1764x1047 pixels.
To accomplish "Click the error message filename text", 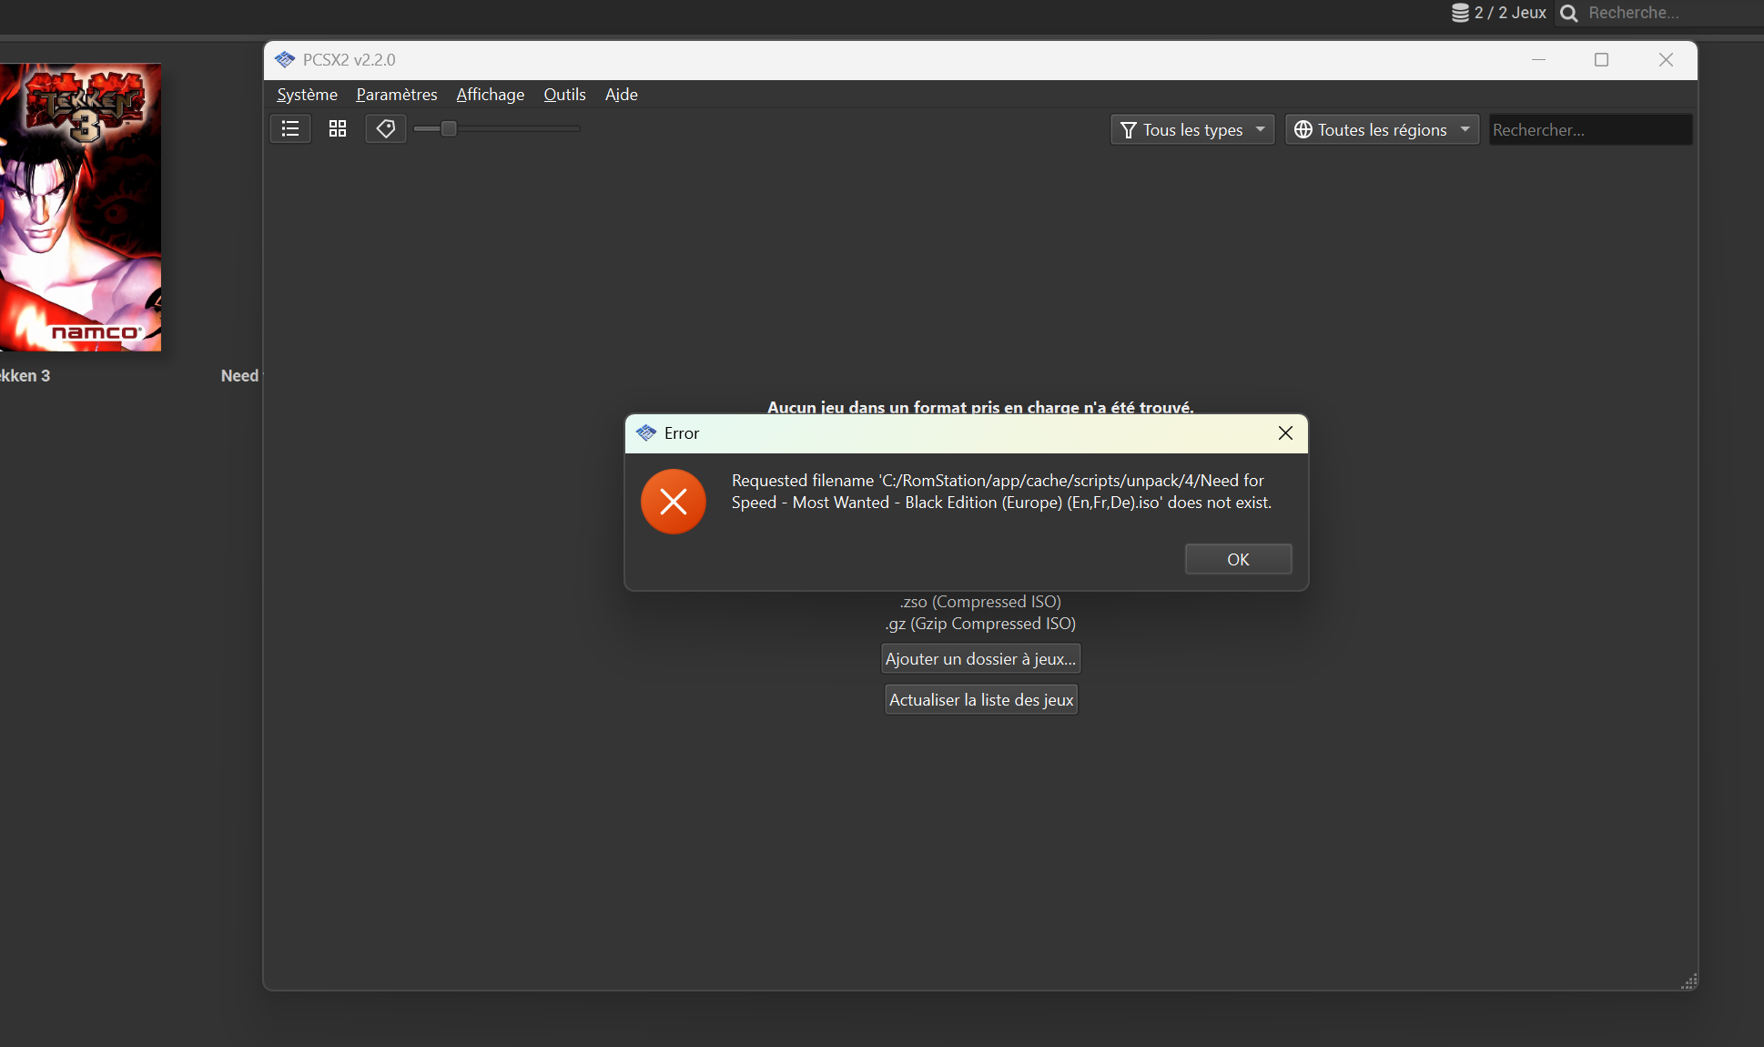I will point(1001,492).
